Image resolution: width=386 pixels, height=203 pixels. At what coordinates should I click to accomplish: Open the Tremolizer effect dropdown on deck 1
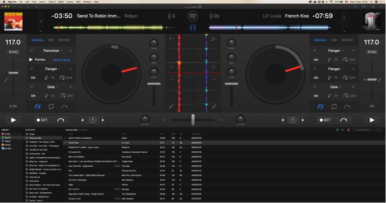pos(53,51)
